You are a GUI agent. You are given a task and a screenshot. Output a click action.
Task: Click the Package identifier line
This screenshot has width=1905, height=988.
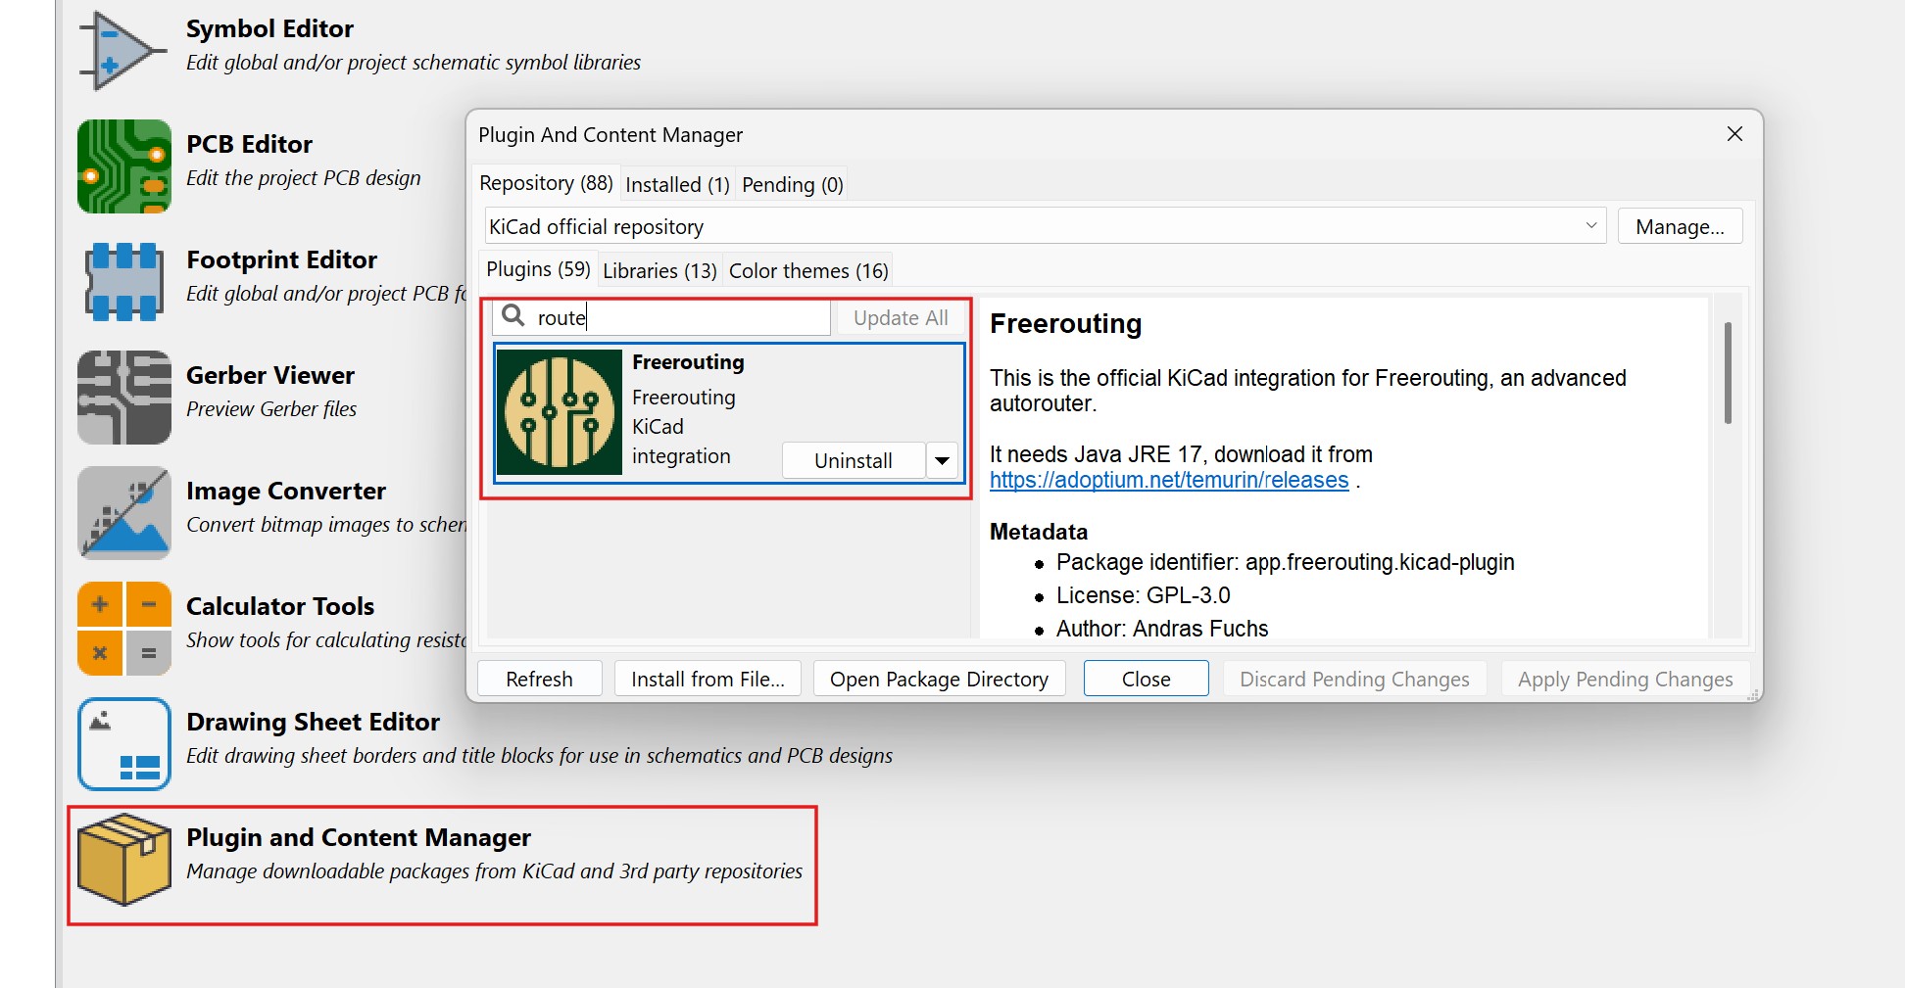[1285, 562]
